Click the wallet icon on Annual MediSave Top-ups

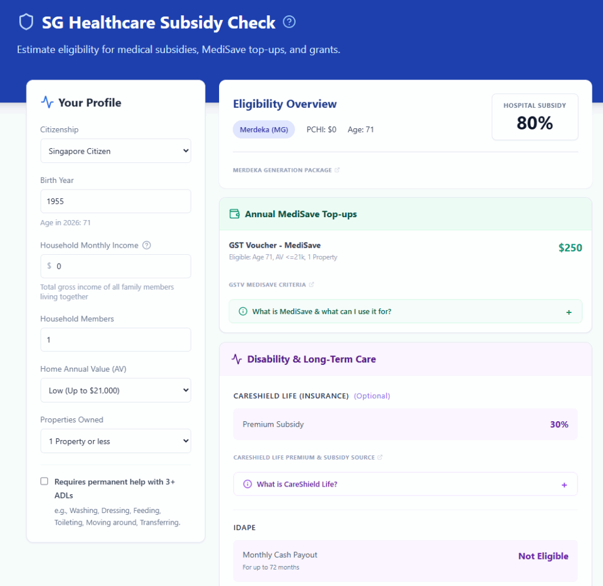(235, 214)
